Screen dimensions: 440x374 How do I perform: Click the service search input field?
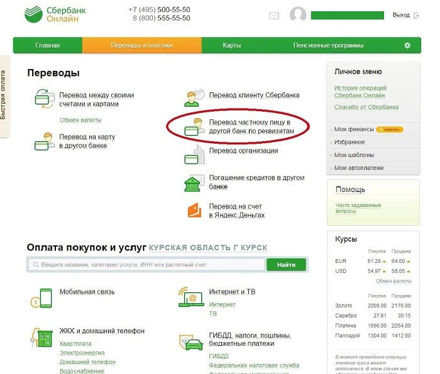(146, 264)
